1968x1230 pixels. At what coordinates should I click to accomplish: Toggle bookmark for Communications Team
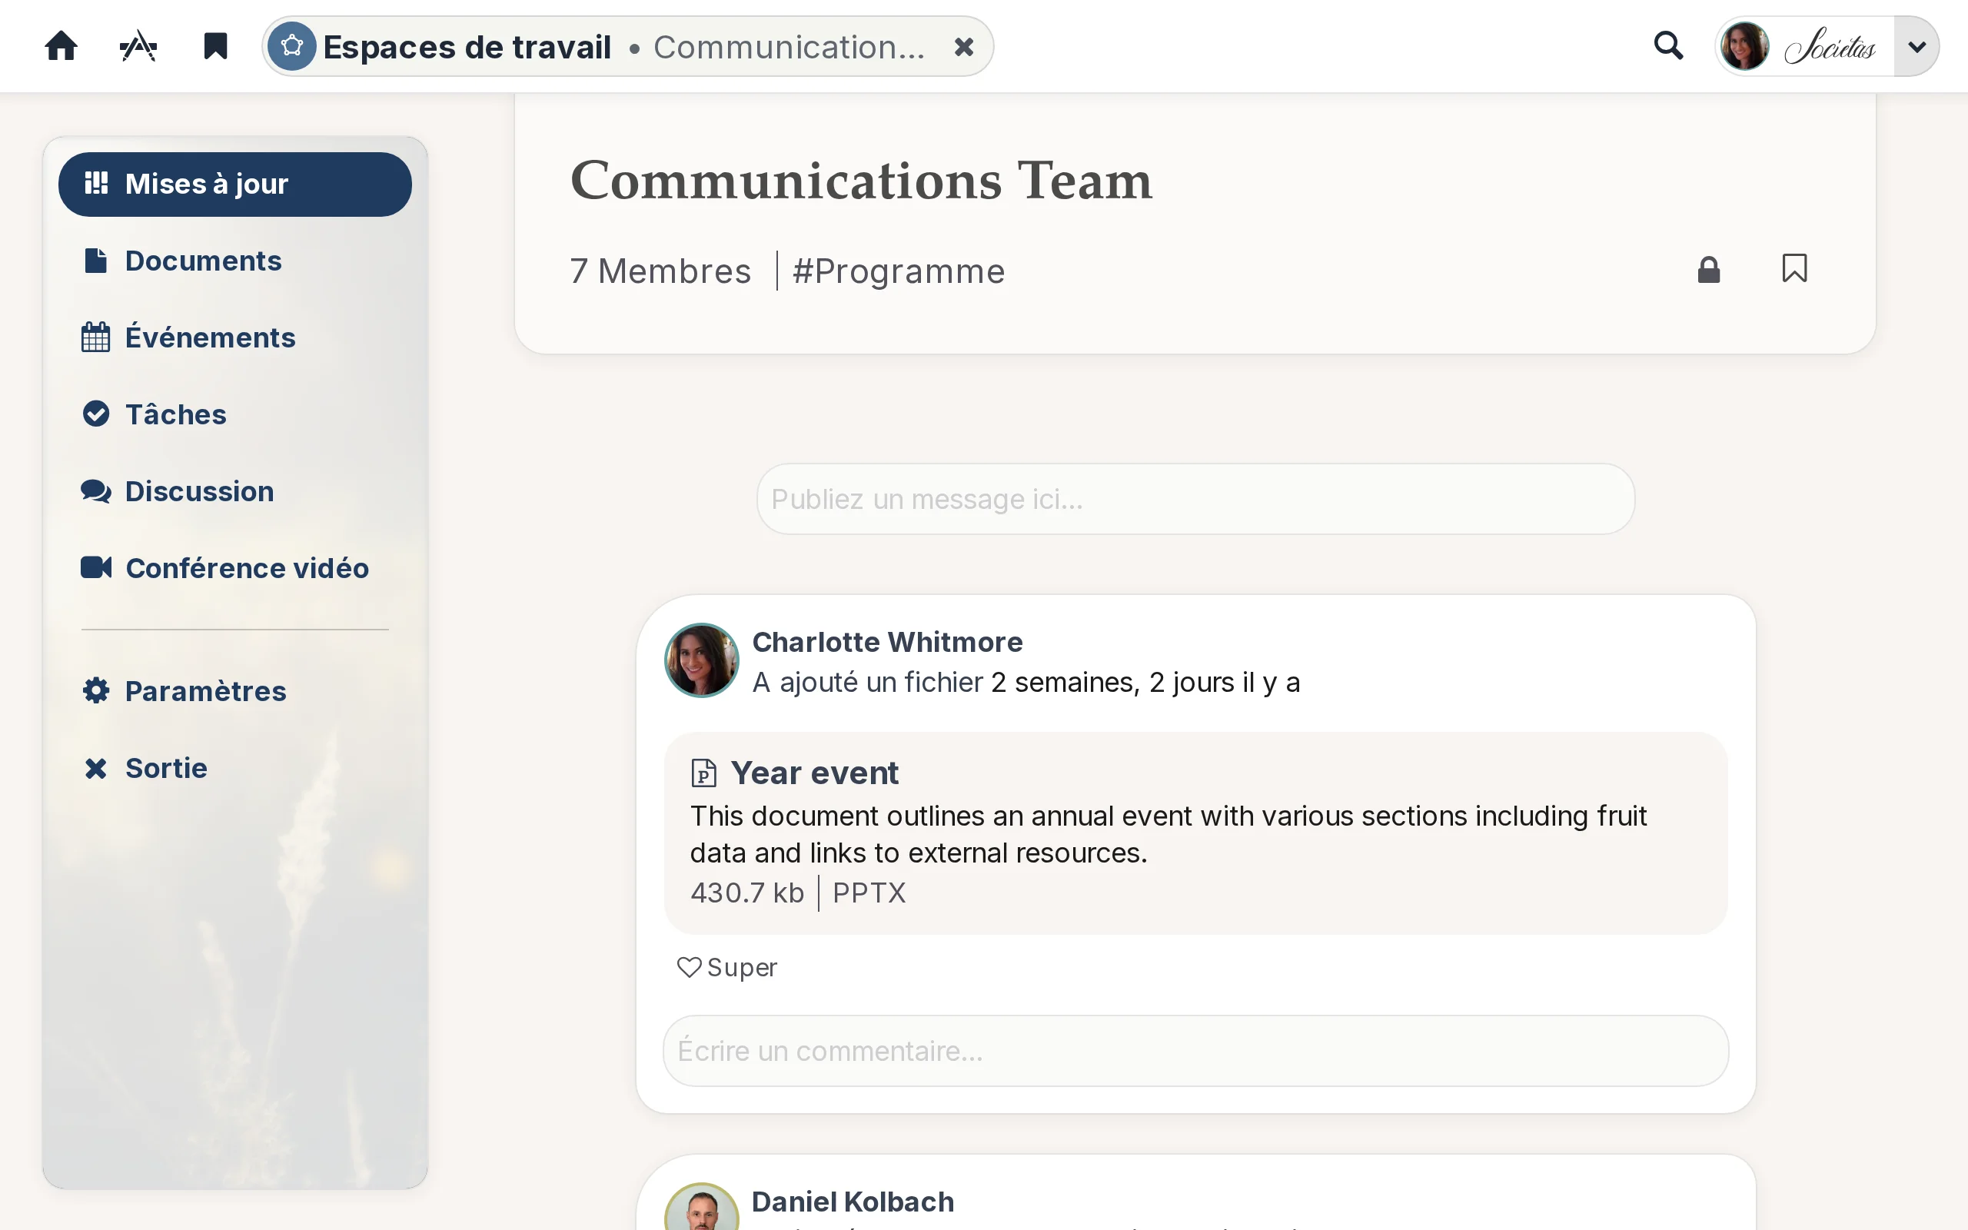1794,268
